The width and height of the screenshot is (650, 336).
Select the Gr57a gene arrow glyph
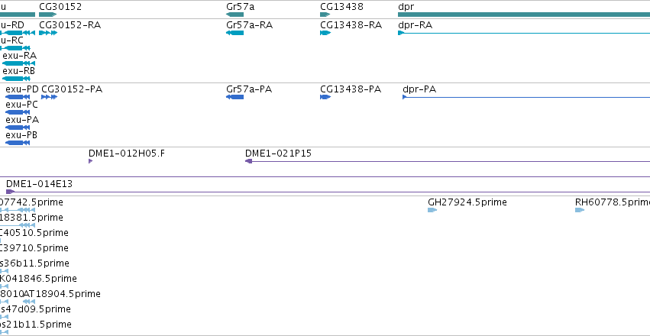(234, 15)
